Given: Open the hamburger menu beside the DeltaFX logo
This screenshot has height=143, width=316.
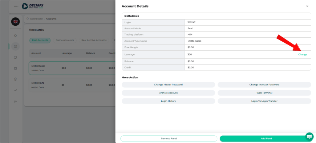Looking at the screenshot, I should [x=16, y=7].
